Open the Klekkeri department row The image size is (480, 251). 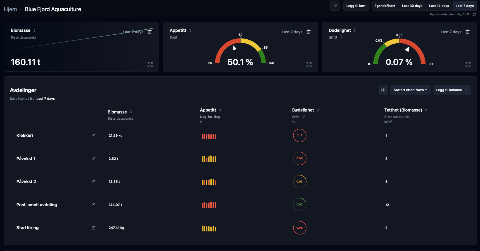click(x=25, y=136)
